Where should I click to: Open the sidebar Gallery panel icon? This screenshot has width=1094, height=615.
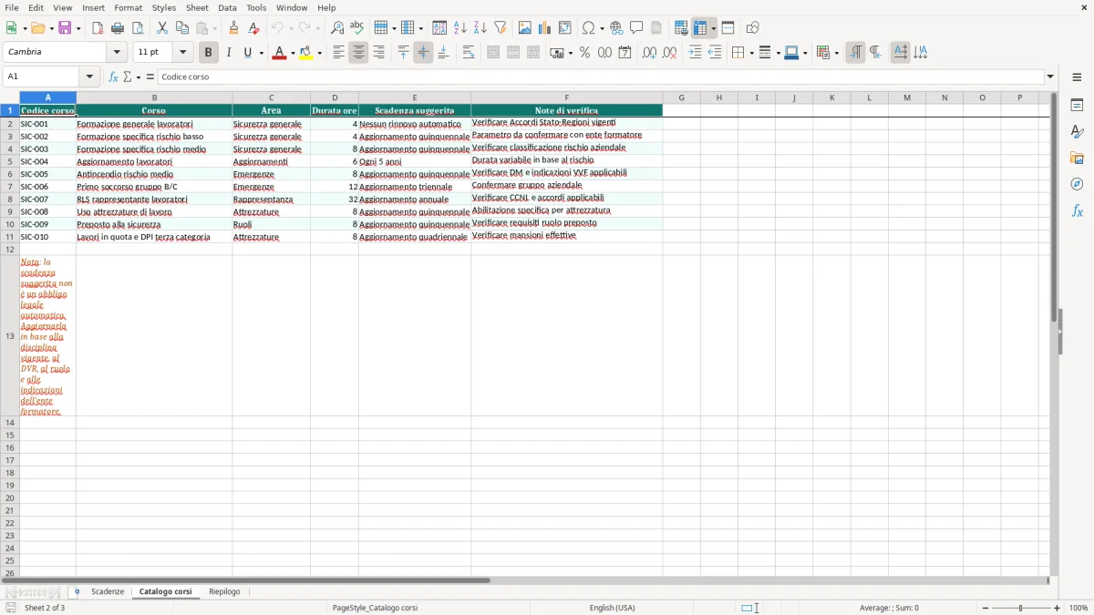click(x=1077, y=158)
